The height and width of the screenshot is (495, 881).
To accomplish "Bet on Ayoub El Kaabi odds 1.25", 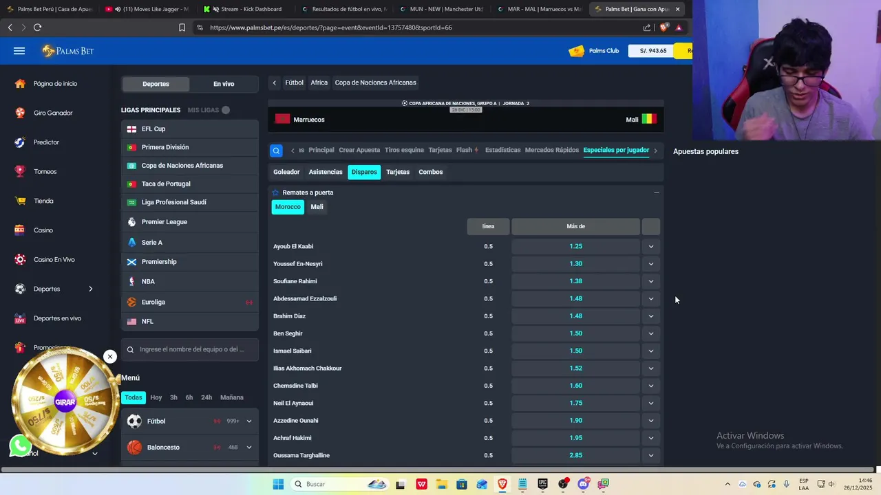I will tap(575, 246).
